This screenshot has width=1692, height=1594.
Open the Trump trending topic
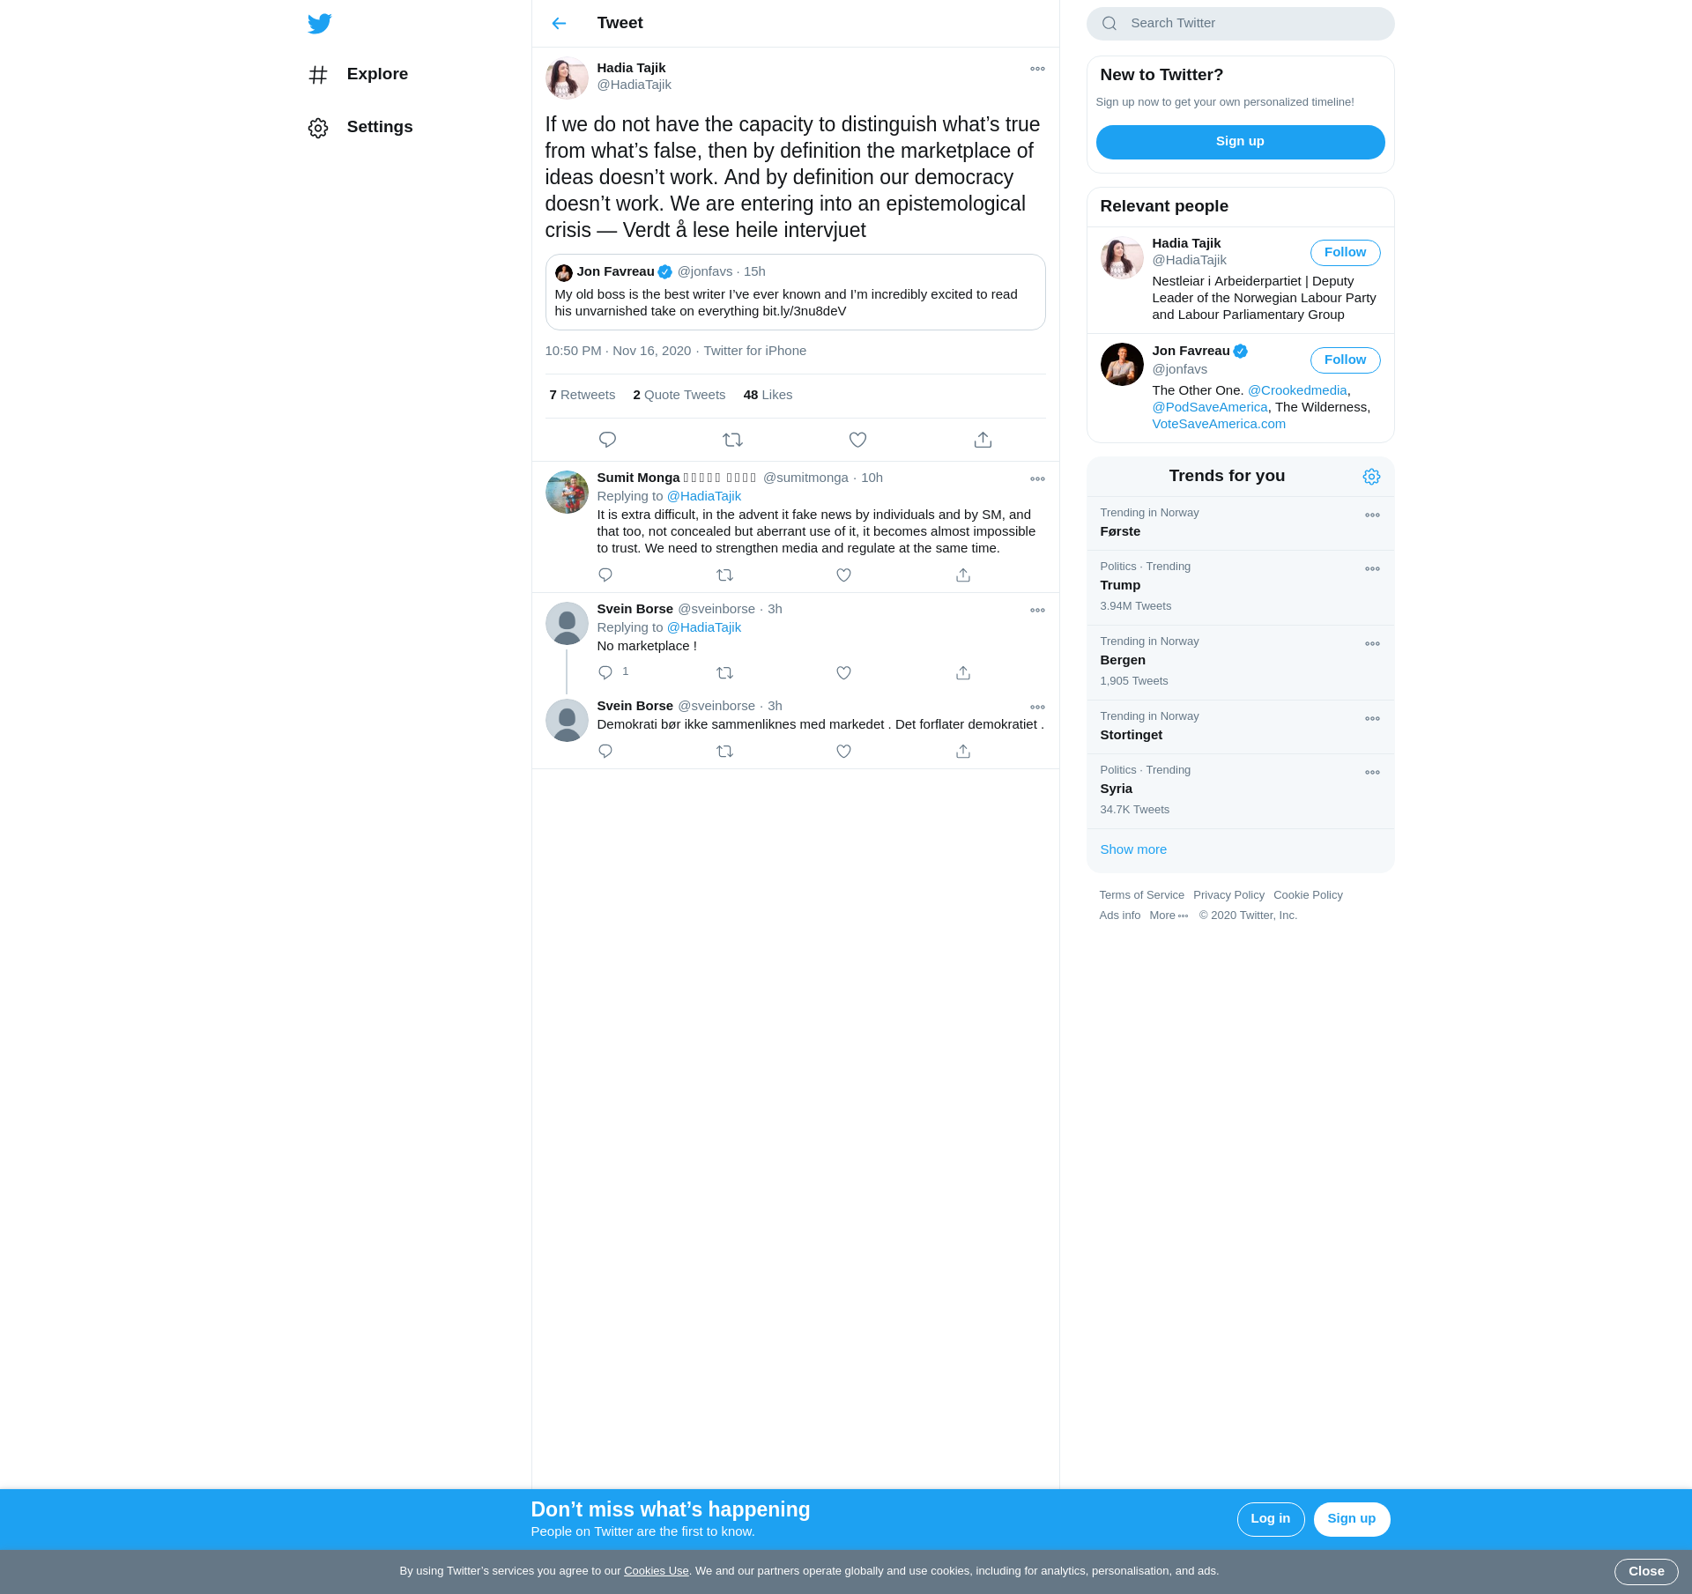pos(1240,588)
